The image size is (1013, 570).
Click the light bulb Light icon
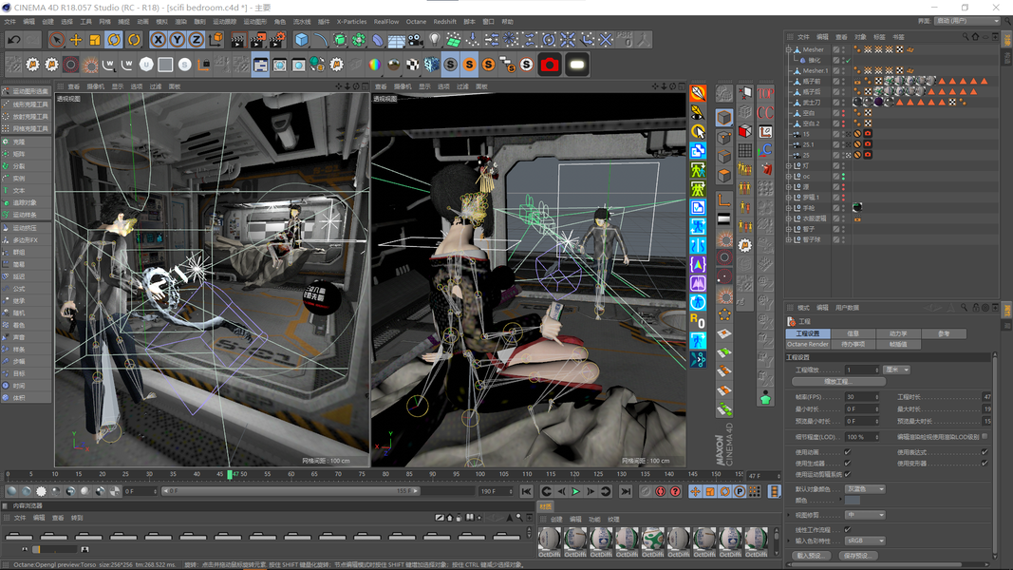(x=435, y=40)
